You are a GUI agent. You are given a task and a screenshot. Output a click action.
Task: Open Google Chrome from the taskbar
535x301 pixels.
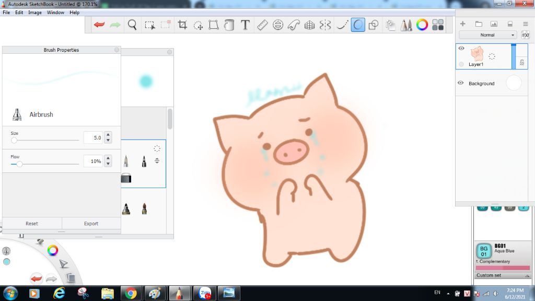(131, 293)
